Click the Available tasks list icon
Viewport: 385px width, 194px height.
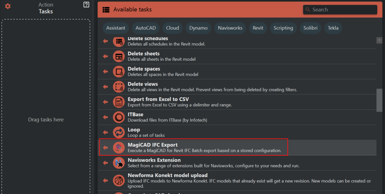tap(106, 10)
